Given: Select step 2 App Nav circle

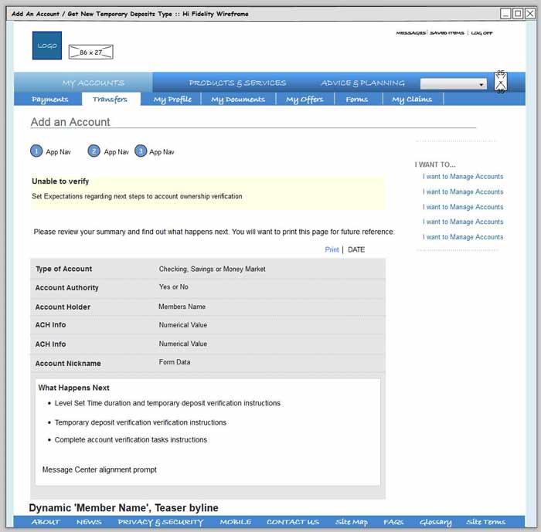Looking at the screenshot, I should coord(94,151).
